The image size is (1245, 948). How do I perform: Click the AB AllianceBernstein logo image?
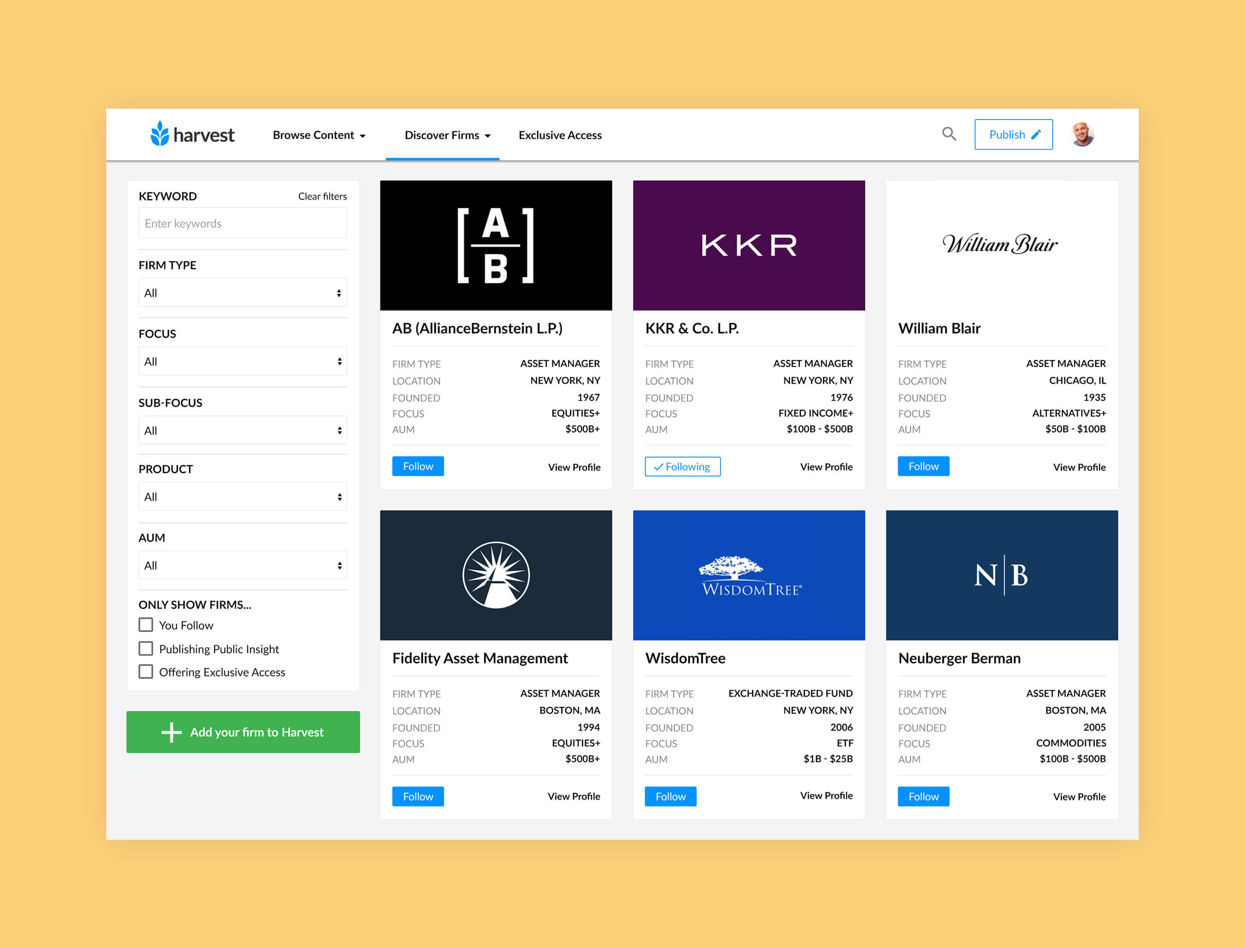pyautogui.click(x=496, y=245)
